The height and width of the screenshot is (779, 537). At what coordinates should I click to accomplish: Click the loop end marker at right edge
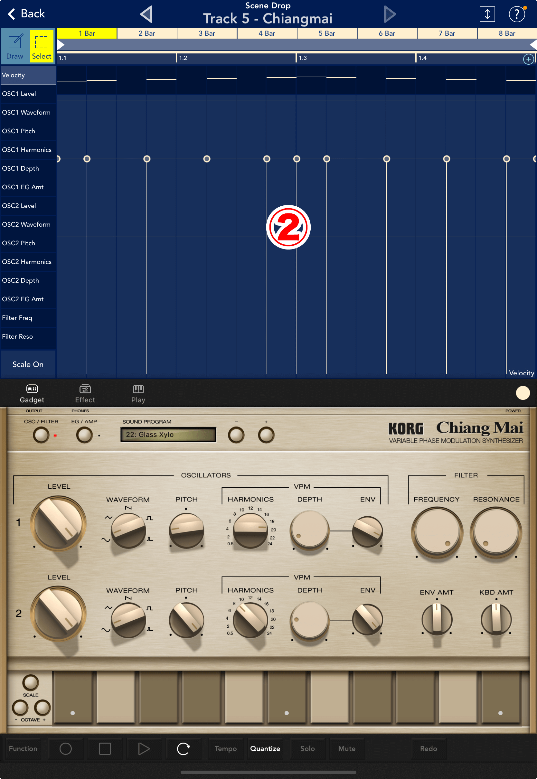tap(534, 45)
